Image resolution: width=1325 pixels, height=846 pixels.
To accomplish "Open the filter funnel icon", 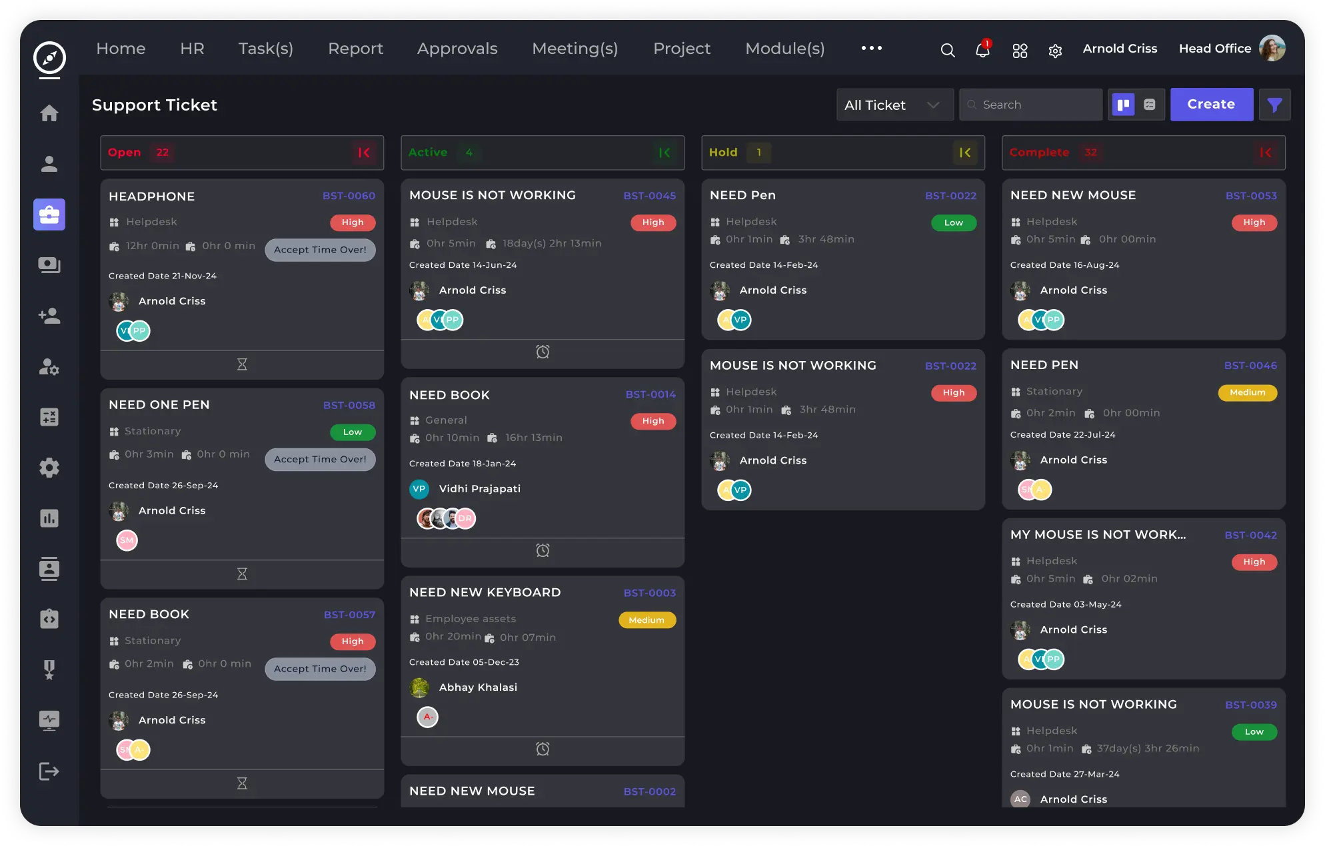I will [1274, 105].
